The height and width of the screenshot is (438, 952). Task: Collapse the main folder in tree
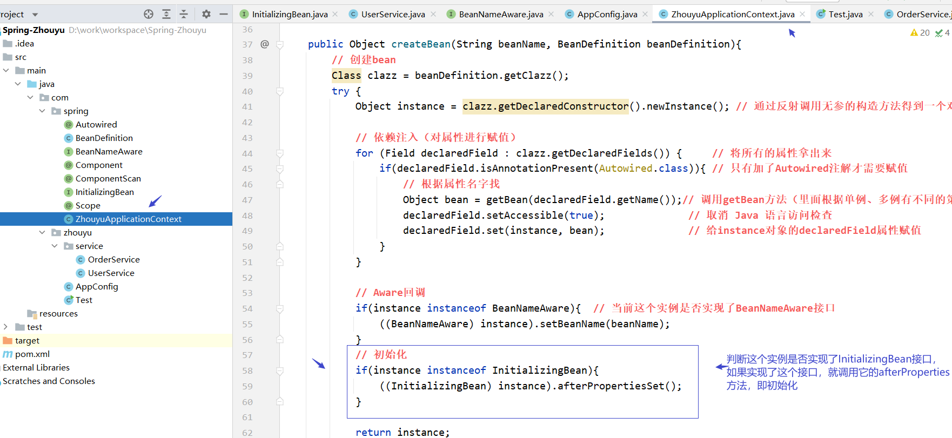click(6, 70)
